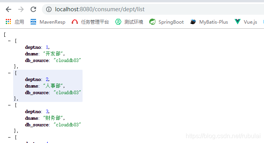
Task: Click the 任务管理平台 bookmark icon
Action: (75, 22)
